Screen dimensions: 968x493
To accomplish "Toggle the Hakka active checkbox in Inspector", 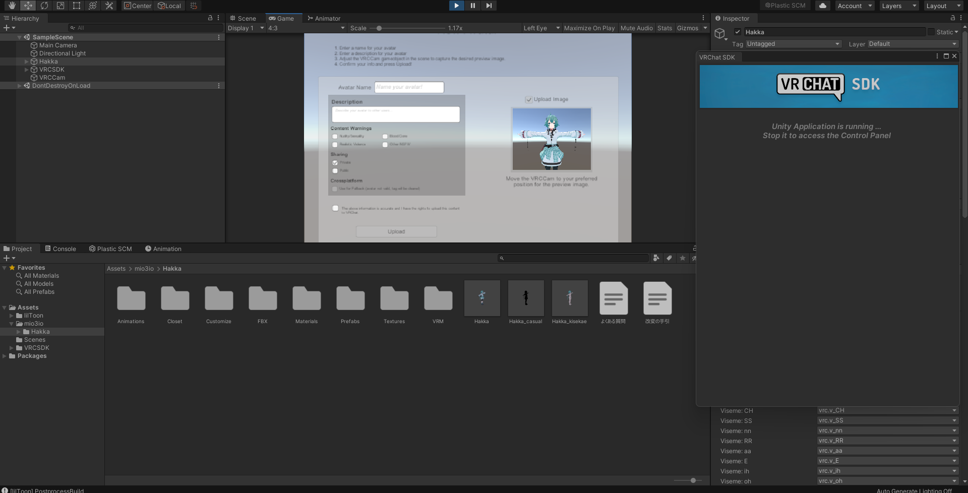I will point(738,32).
